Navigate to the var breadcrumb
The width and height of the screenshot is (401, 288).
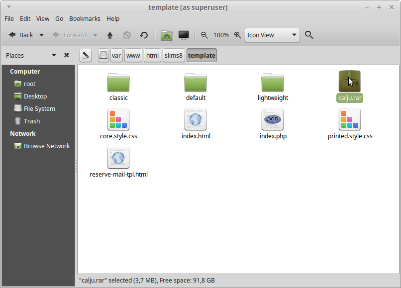point(116,55)
